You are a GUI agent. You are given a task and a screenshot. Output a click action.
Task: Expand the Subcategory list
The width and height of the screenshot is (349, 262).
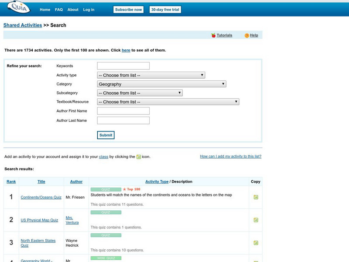tap(140, 93)
